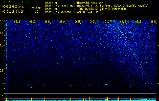159x101 pixels.
Task: Click the 0623 time marker
Action: [48, 22]
